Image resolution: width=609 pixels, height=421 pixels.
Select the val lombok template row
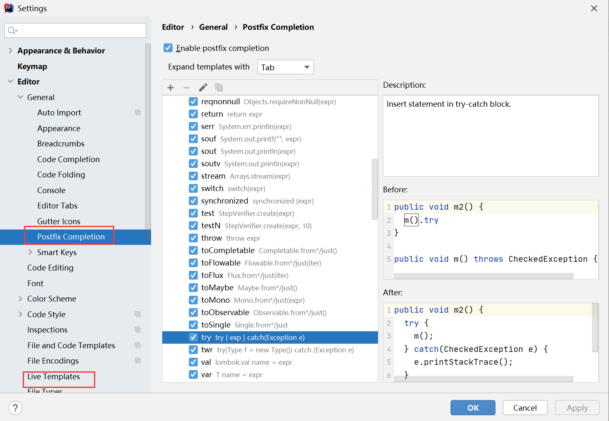270,362
